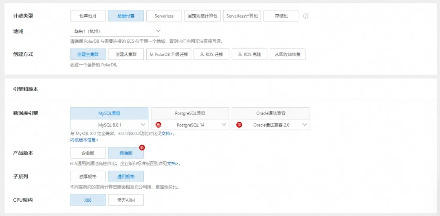The image size is (440, 216).
Task: Select 从回收站恢复 creation method
Action: (x=288, y=54)
